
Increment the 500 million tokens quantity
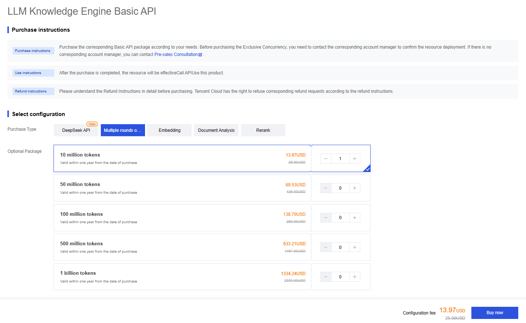tap(354, 247)
